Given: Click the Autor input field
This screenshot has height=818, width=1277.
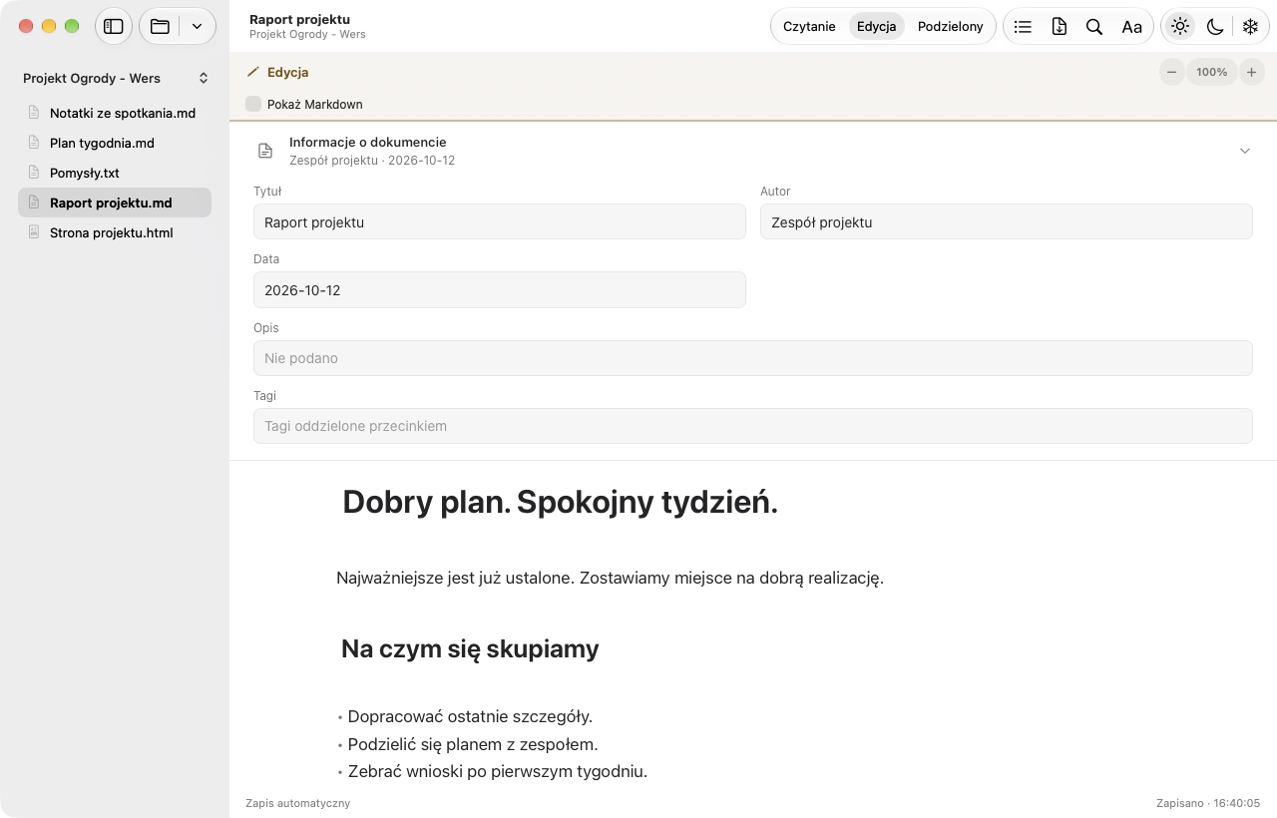Looking at the screenshot, I should pyautogui.click(x=1007, y=221).
